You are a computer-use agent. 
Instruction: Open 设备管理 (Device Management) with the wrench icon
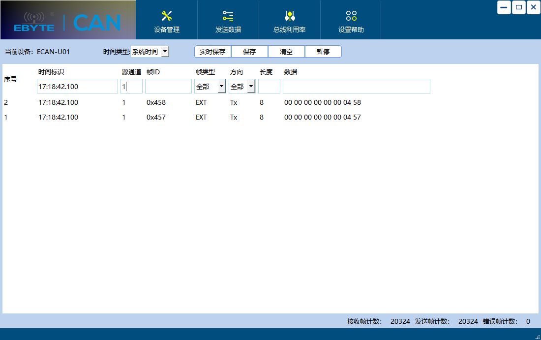[167, 20]
